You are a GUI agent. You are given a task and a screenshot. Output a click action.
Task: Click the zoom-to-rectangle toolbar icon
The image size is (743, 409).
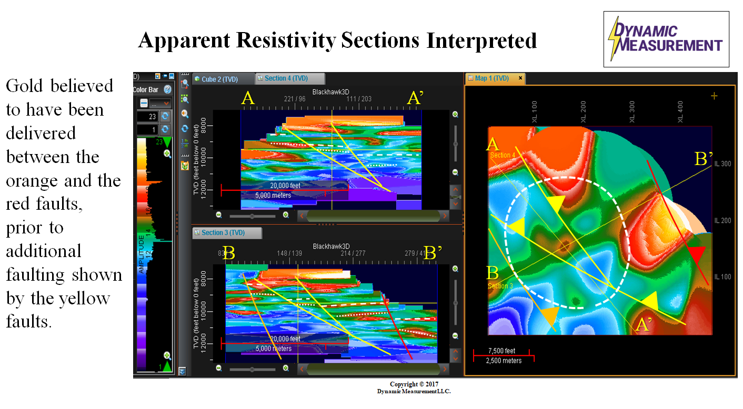[185, 83]
